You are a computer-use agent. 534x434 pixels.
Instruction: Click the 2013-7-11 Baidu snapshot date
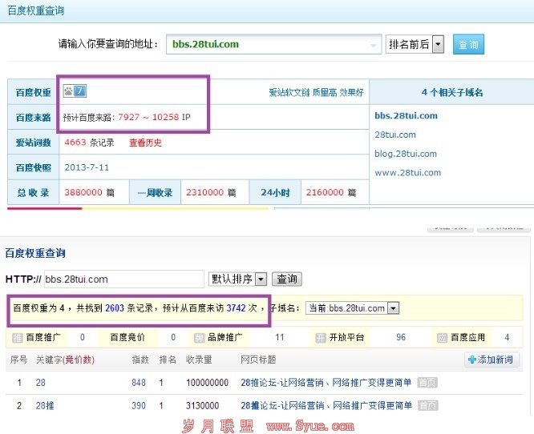click(x=87, y=167)
